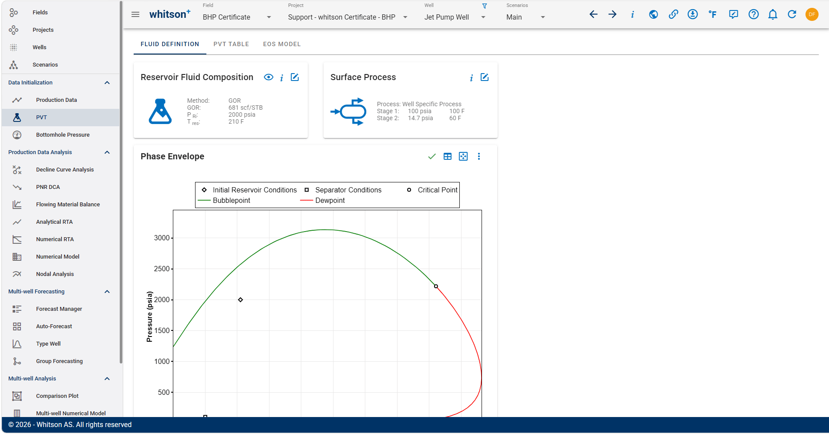Screen dimensions: 829x434
Task: Toggle Dewpoint legend entry
Action: tap(323, 200)
